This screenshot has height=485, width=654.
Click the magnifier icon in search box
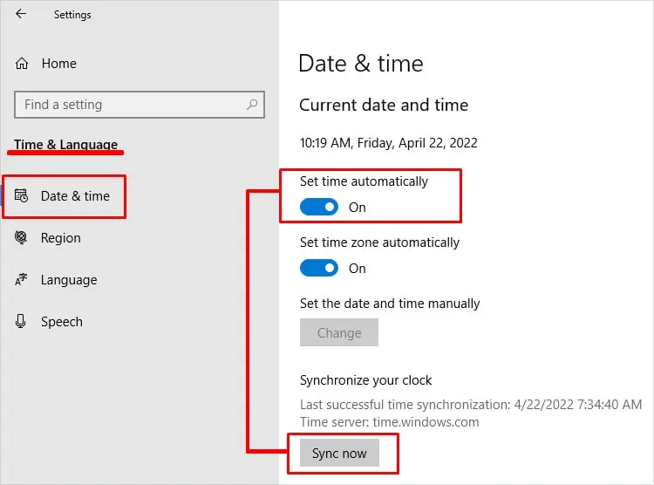[x=251, y=105]
